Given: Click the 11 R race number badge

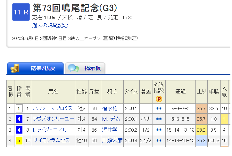Looking at the screenshot, I should (21, 12).
